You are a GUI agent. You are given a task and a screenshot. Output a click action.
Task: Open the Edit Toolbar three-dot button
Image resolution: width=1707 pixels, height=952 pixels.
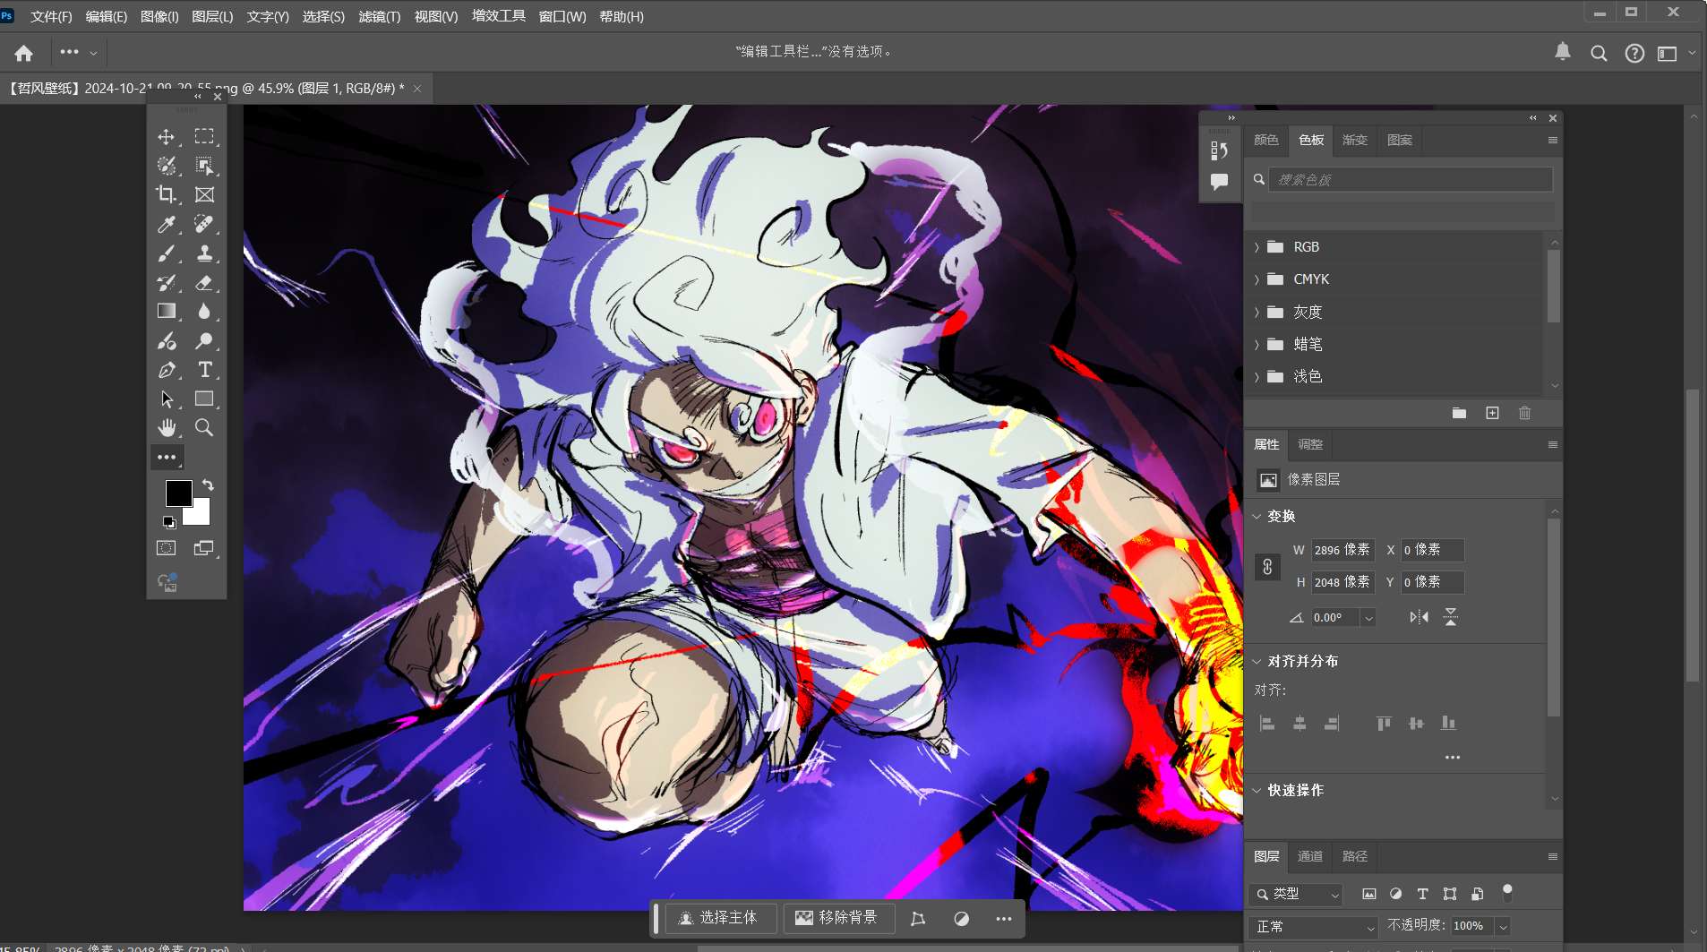point(167,457)
